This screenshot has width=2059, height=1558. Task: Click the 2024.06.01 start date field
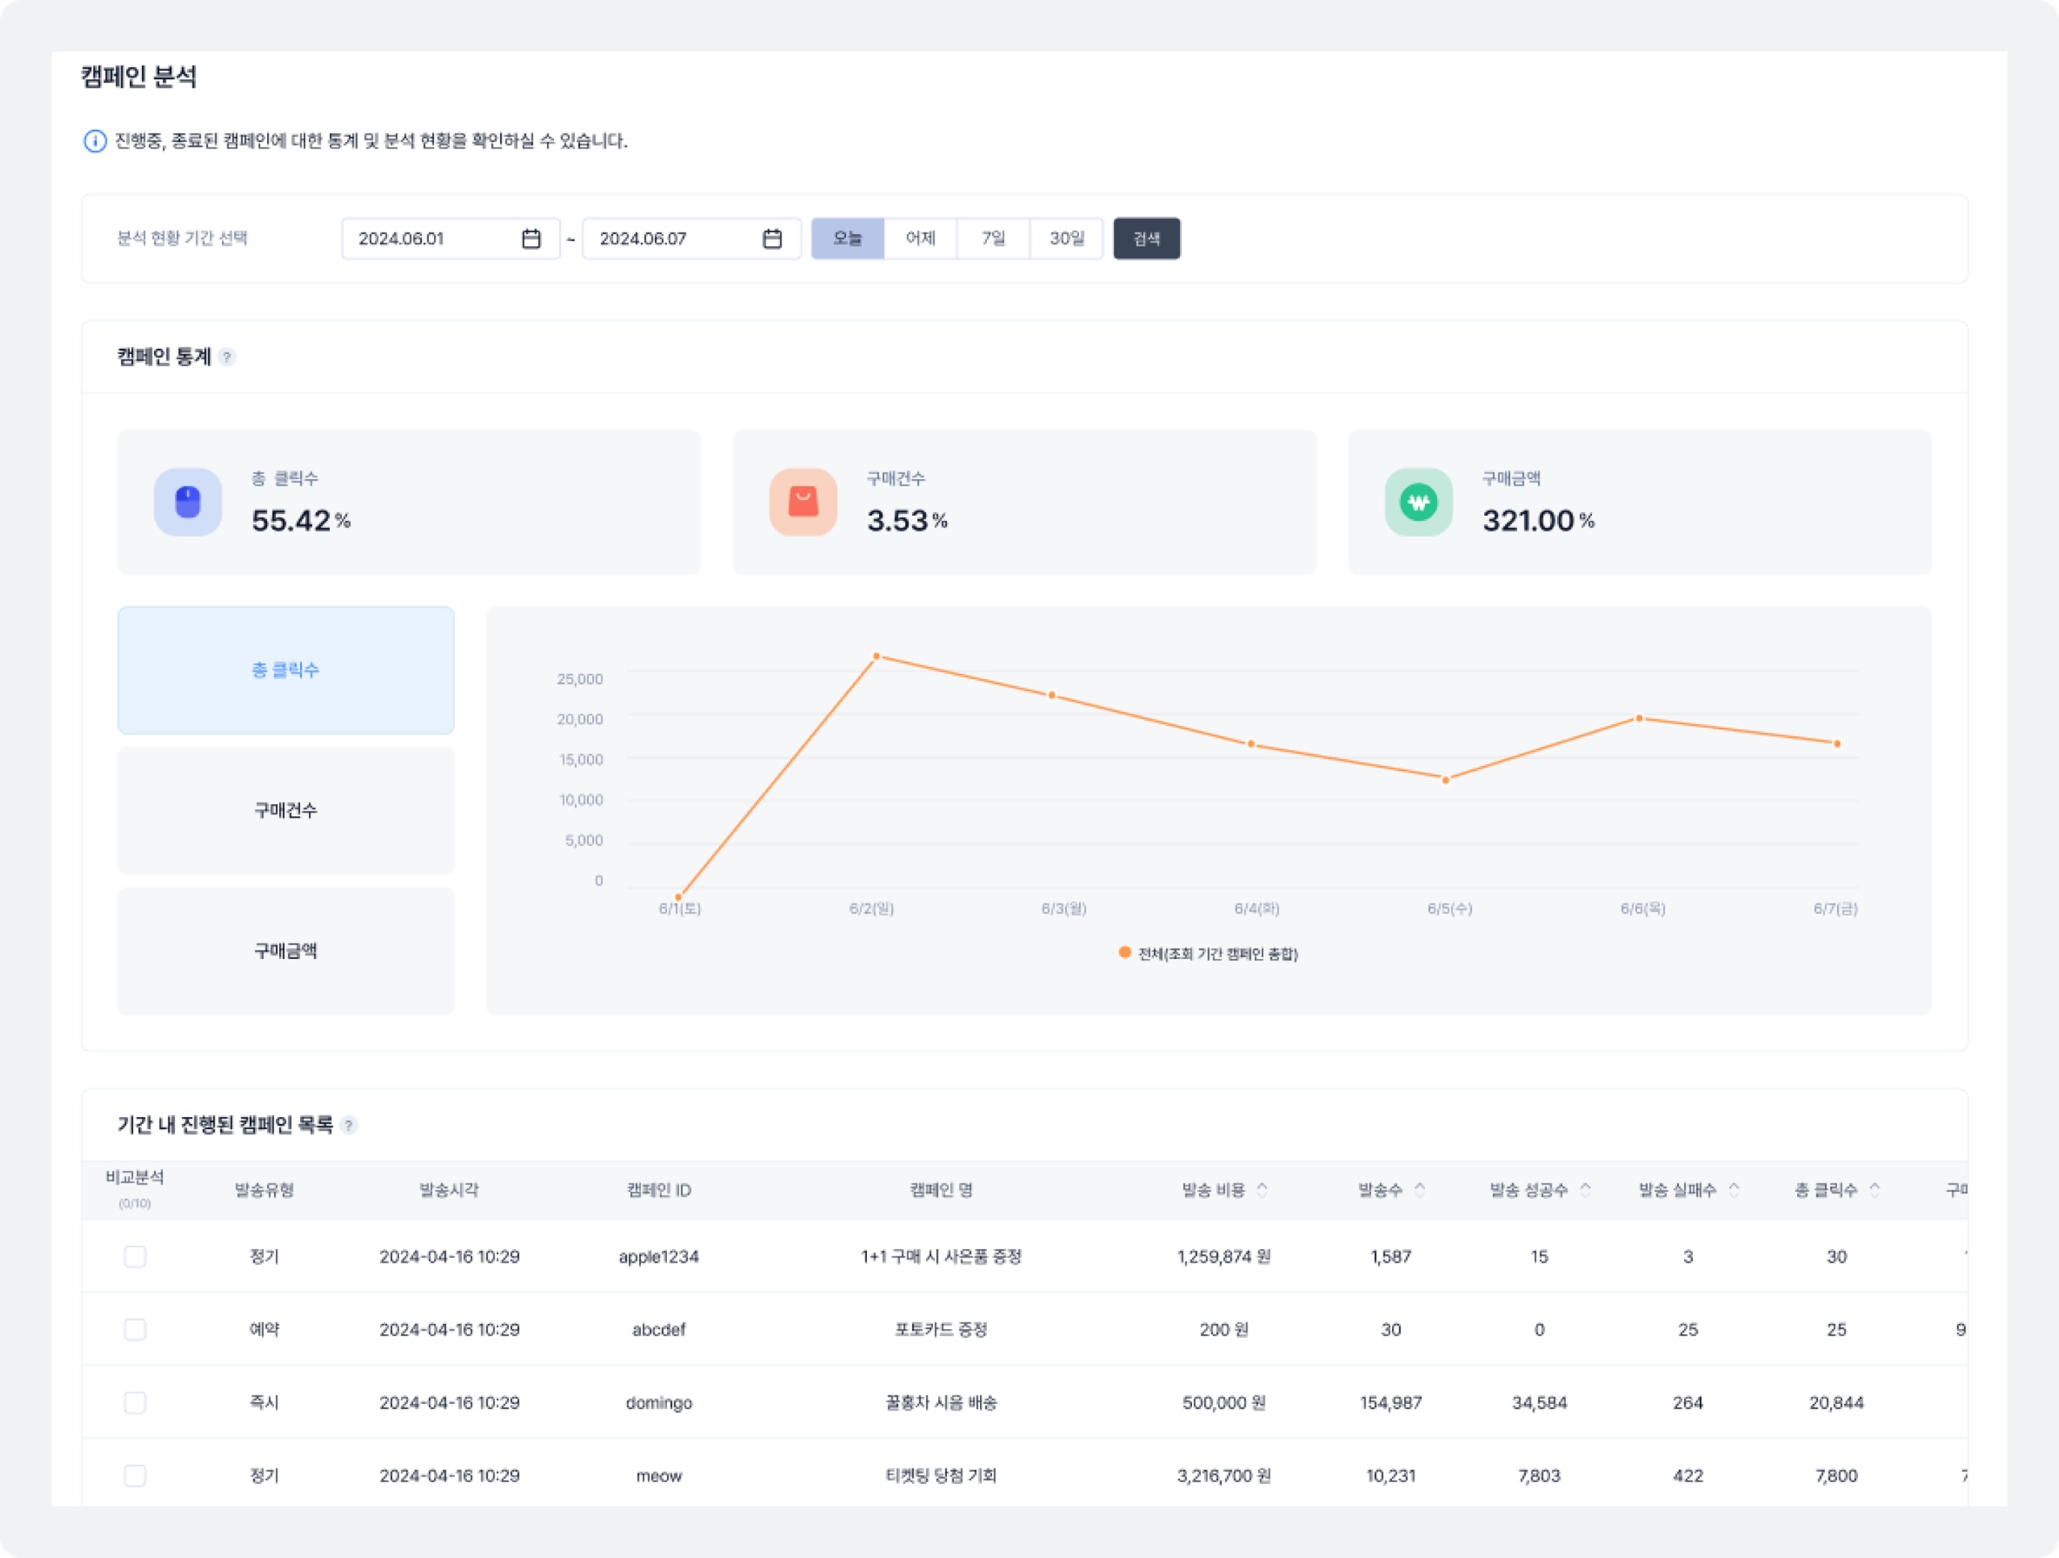coord(428,240)
